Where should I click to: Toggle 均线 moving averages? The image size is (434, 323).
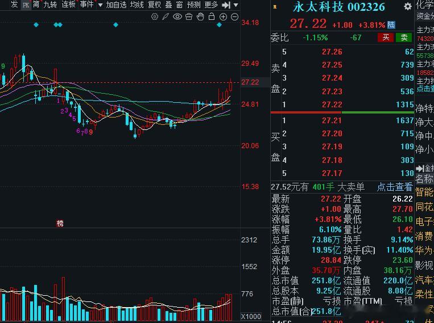point(137,5)
